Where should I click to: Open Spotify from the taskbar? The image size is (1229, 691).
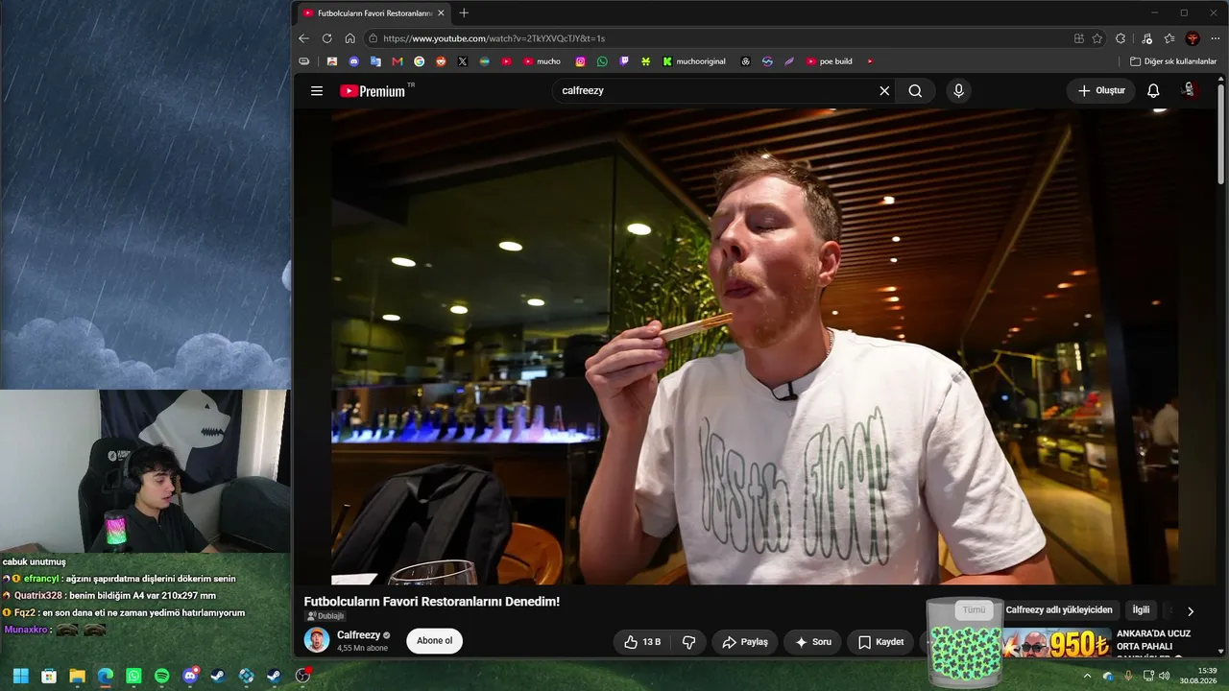(x=161, y=676)
